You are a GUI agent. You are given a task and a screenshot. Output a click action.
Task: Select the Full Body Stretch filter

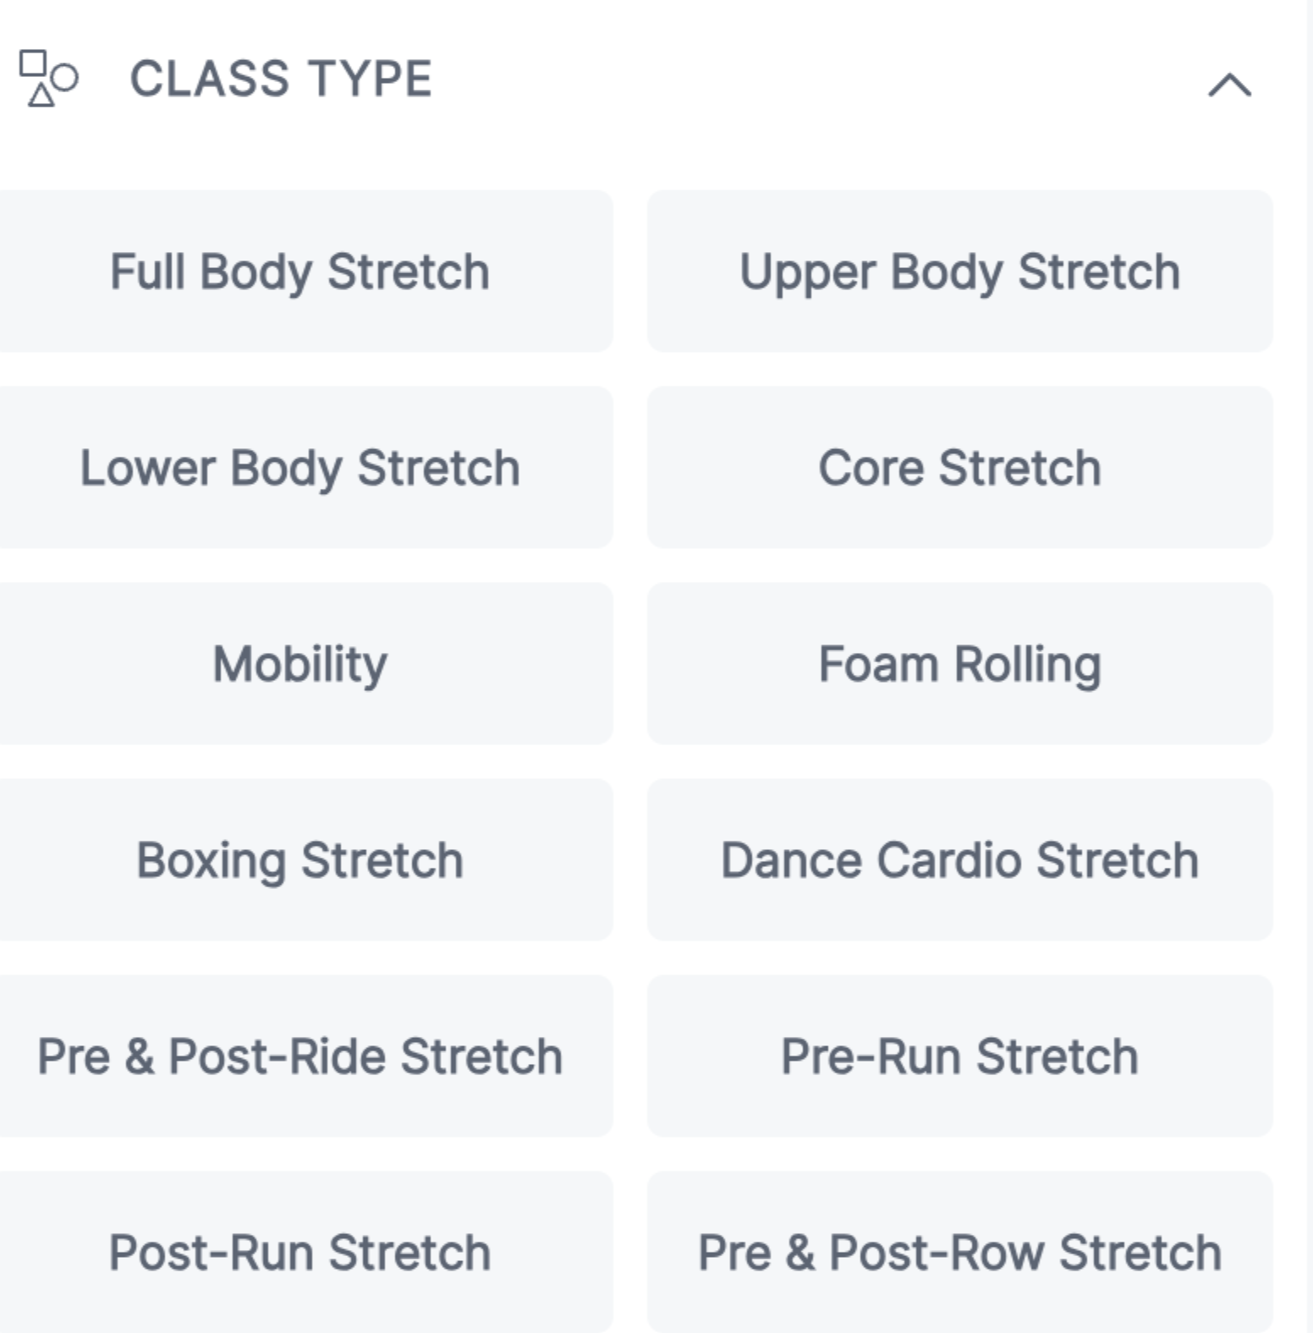point(300,272)
